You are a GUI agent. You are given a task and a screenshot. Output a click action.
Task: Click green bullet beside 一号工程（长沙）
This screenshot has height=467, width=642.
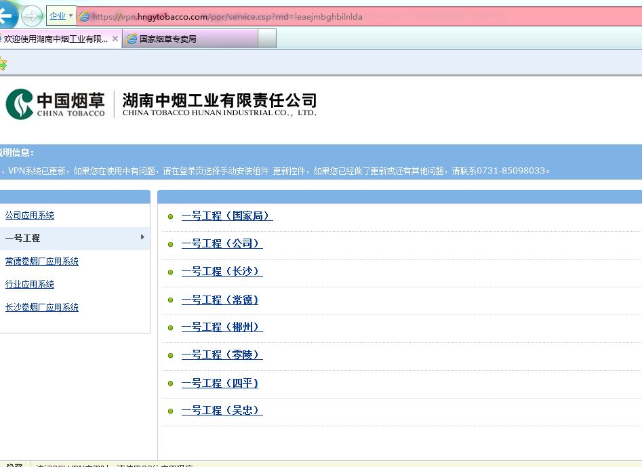pyautogui.click(x=171, y=272)
